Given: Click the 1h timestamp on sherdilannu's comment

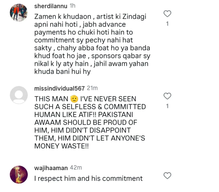Looking at the screenshot, I should point(72,6).
